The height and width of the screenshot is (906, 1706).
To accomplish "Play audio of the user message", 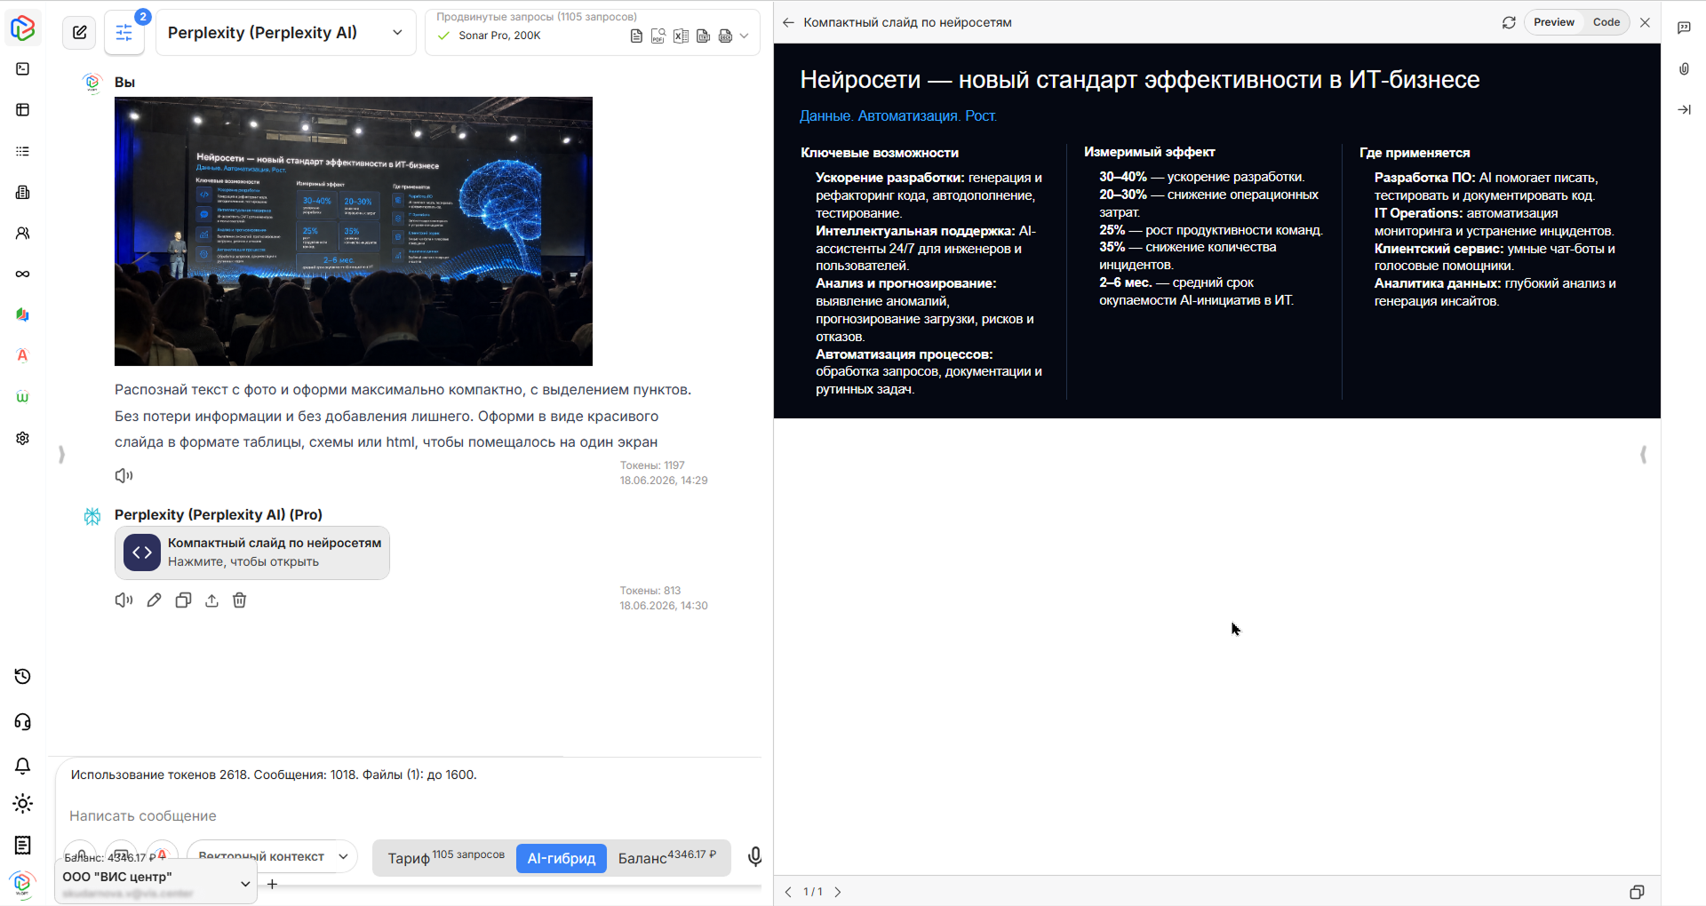I will (124, 476).
